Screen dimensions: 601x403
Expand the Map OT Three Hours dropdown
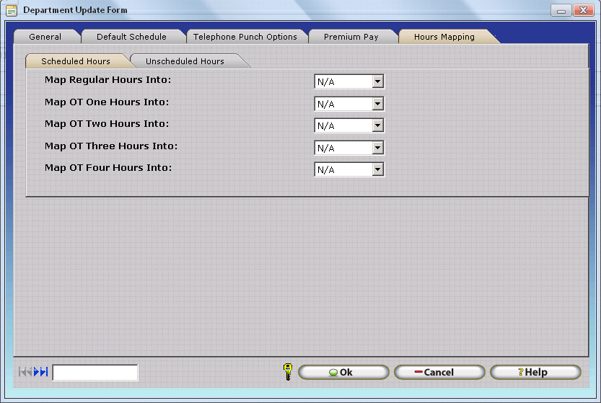coord(377,149)
